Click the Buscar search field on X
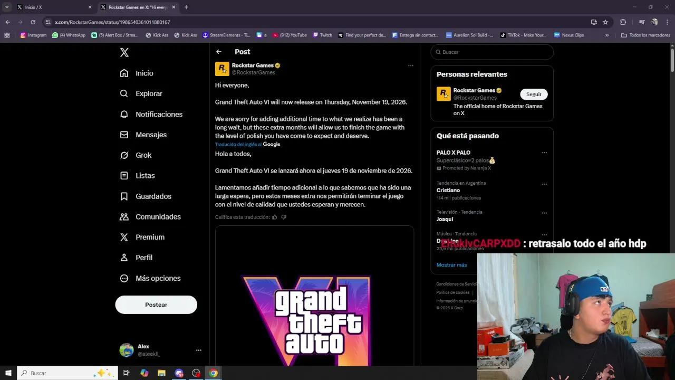The image size is (675, 380). click(x=492, y=52)
